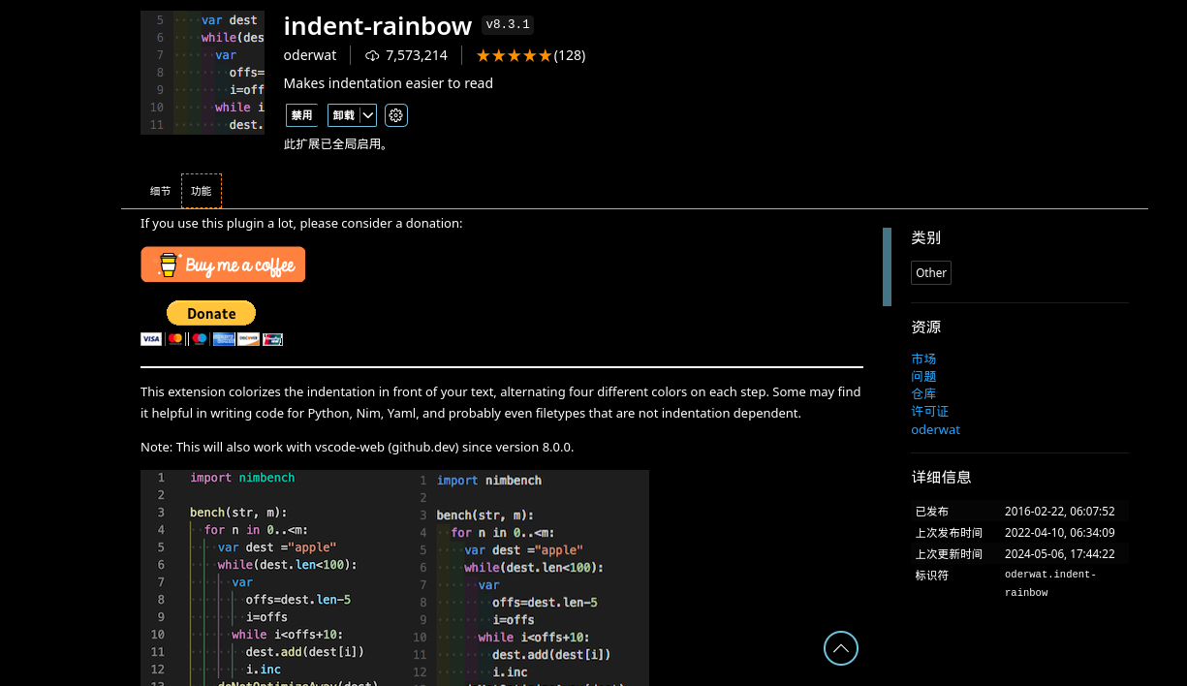Click the American Express payment icon

coord(224,339)
